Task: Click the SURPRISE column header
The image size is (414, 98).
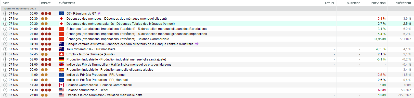Action: coord(354,3)
